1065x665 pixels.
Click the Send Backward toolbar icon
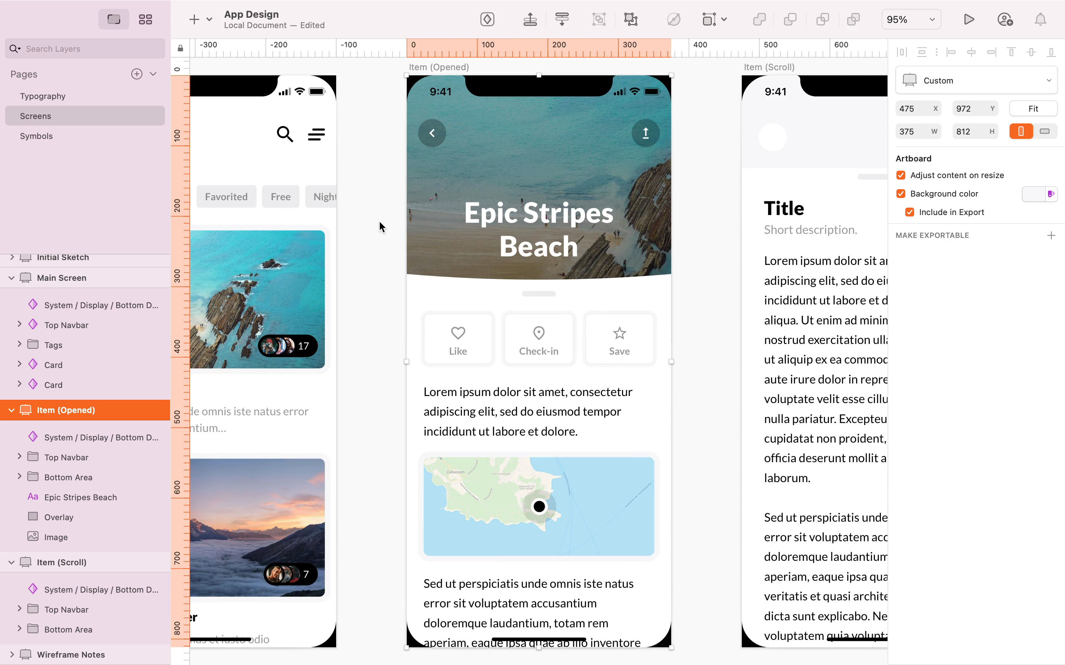pos(562,19)
